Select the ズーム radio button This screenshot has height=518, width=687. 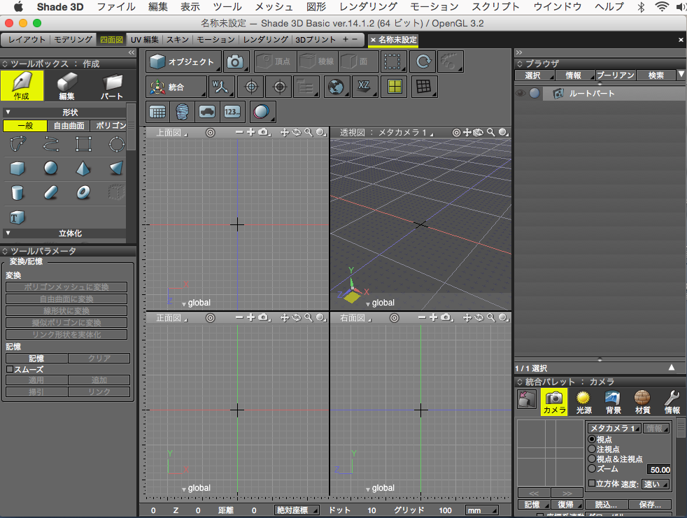coord(592,468)
